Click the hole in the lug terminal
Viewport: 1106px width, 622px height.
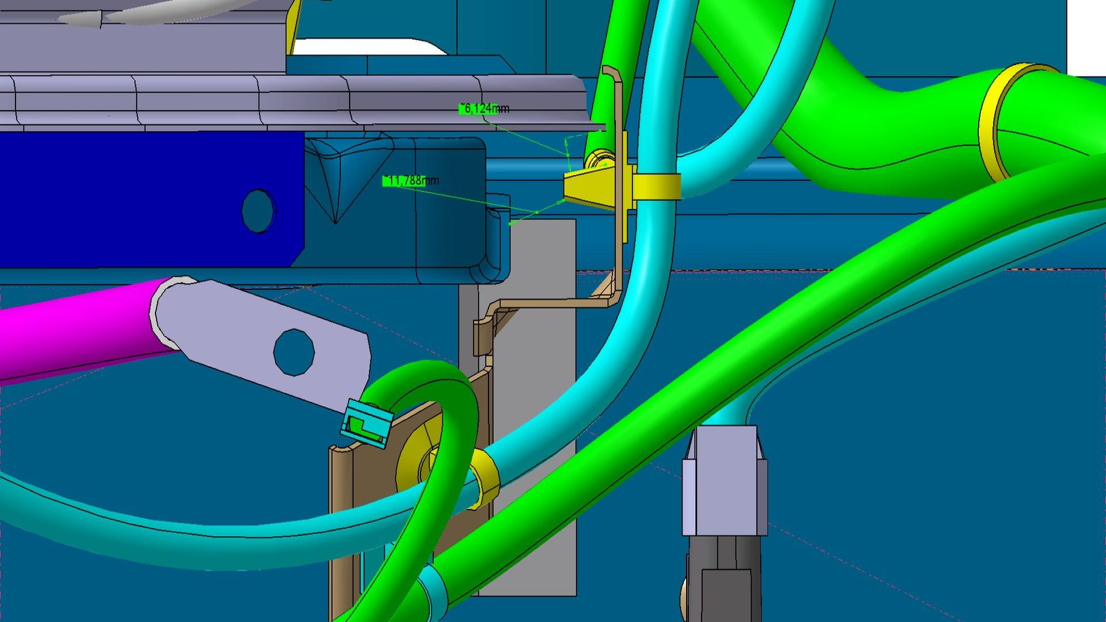click(294, 352)
